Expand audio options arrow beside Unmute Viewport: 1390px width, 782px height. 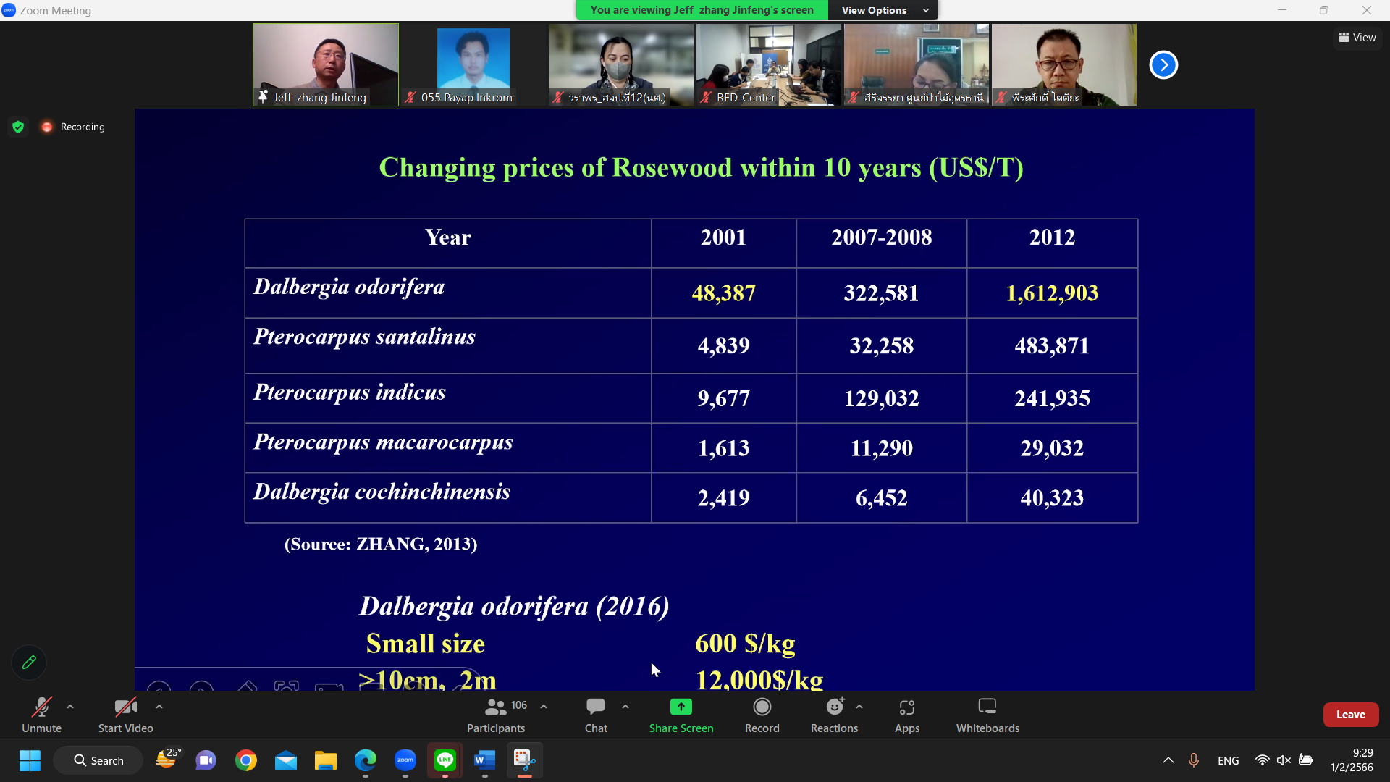70,707
